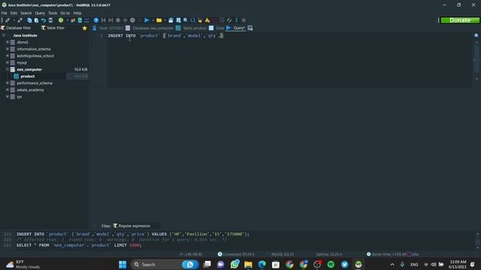This screenshot has width=481, height=270.
Task: Click the Paste toolbar icon
Action: [x=36, y=20]
